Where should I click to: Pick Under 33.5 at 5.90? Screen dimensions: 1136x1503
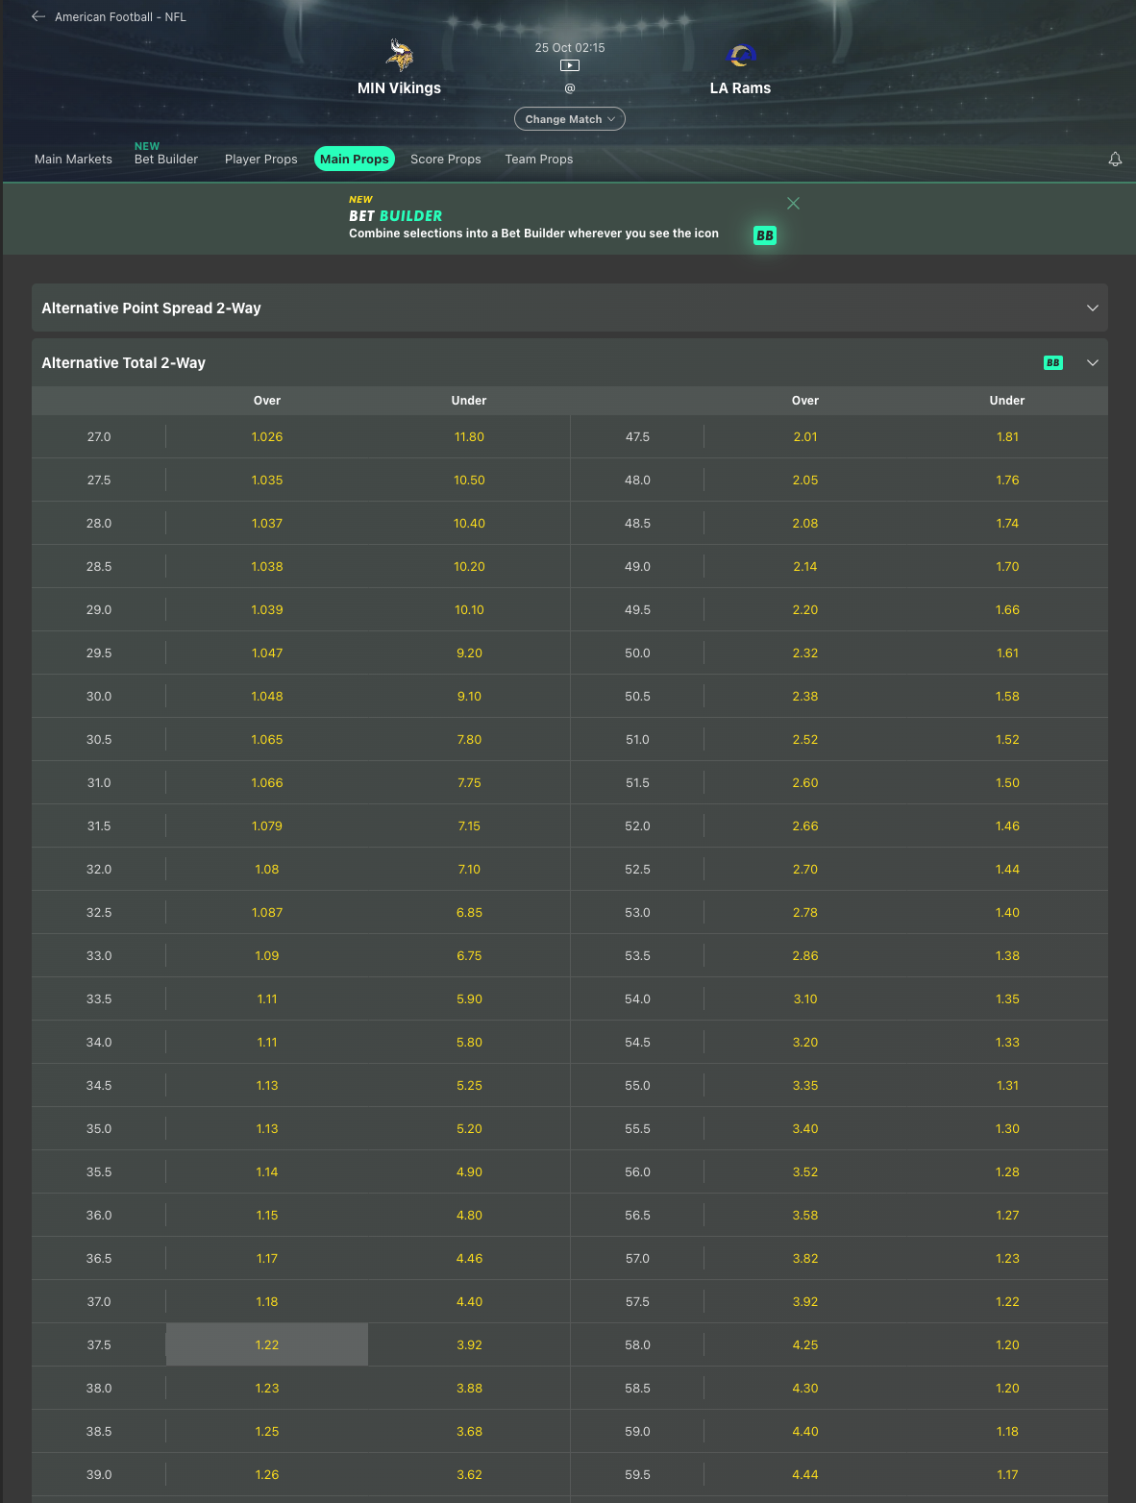coord(469,998)
